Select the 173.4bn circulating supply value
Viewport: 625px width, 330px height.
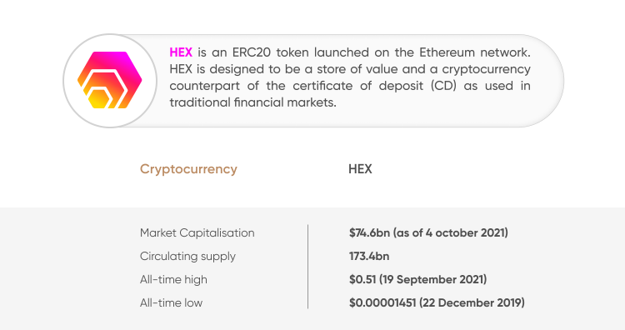coord(369,257)
